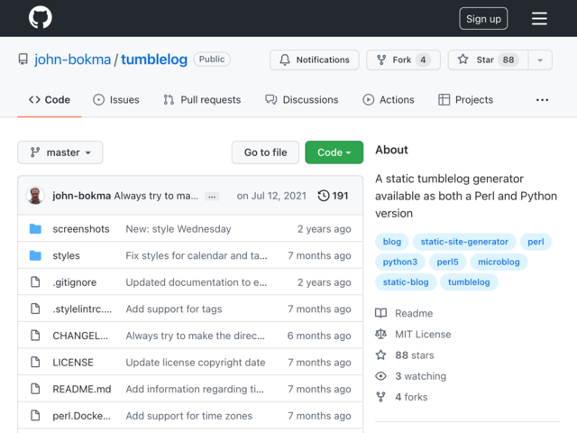Open the LICENSE file
Image resolution: width=577 pixels, height=433 pixels.
[73, 363]
